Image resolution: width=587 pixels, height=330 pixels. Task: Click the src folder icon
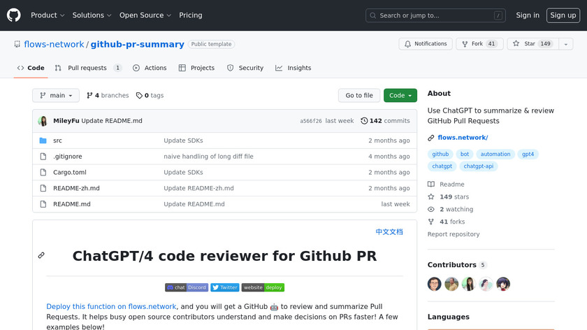pos(43,141)
